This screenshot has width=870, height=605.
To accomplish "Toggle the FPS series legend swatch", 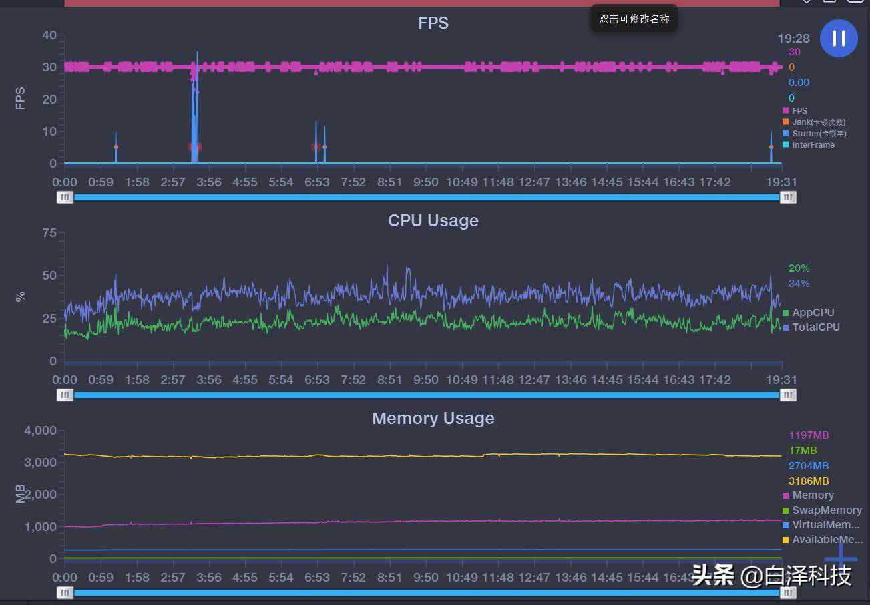I will tap(786, 111).
